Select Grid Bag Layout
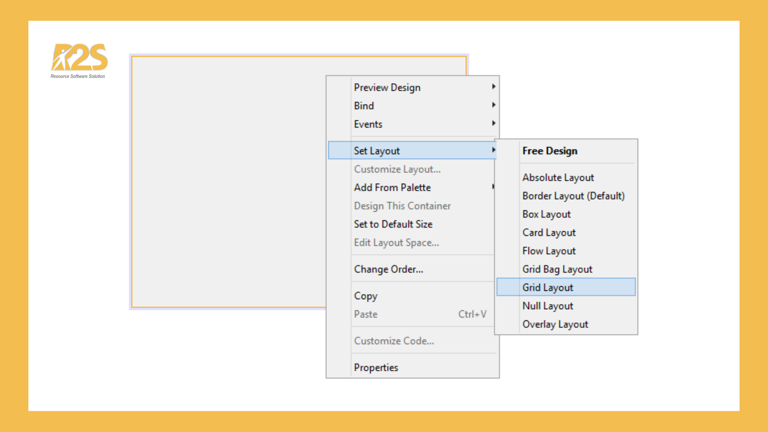 557,270
